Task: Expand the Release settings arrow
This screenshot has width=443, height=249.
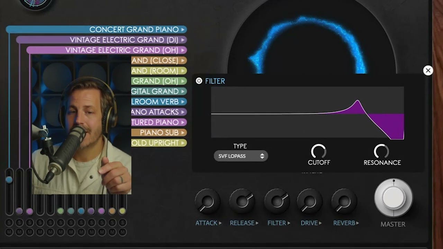Action: click(x=257, y=223)
